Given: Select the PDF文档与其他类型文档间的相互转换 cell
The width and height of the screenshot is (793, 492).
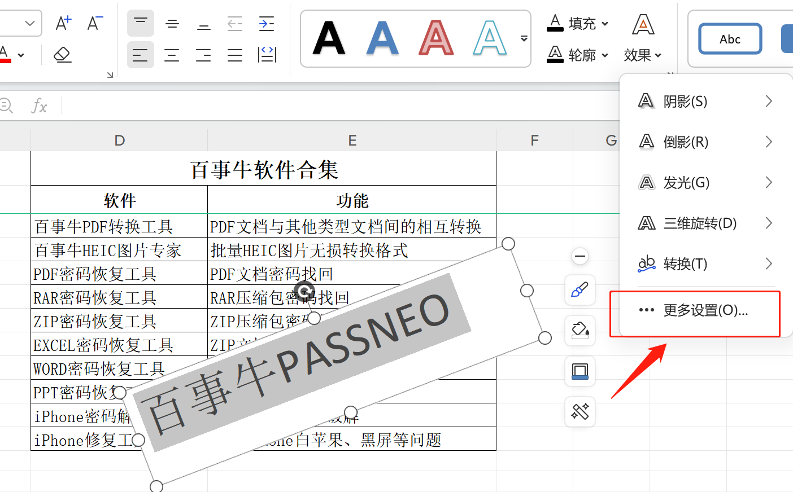Looking at the screenshot, I should pos(352,226).
